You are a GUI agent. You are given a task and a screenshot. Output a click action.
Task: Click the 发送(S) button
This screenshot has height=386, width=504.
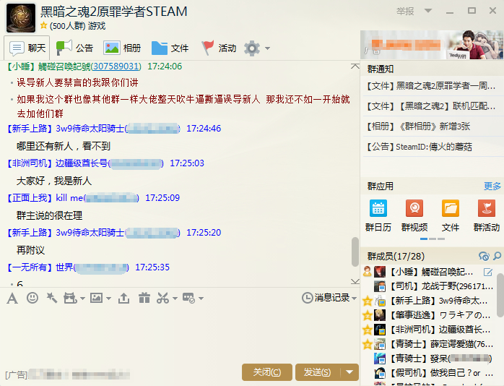pyautogui.click(x=317, y=372)
